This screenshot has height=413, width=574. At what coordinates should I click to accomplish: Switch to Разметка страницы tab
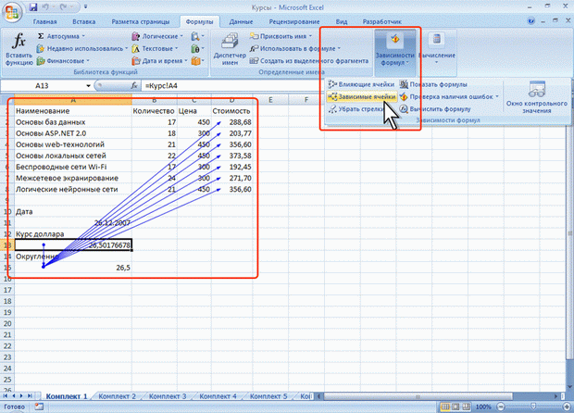tap(140, 21)
